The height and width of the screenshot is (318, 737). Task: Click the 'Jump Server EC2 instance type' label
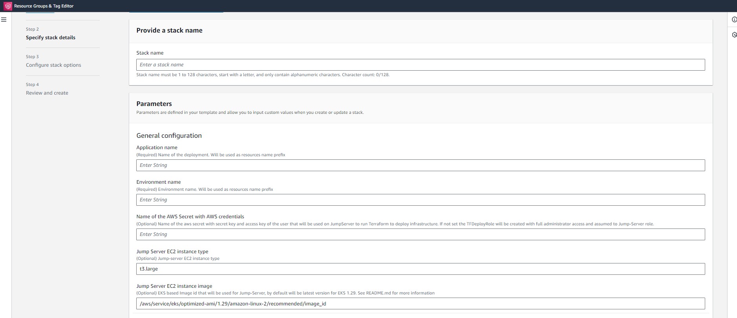172,252
